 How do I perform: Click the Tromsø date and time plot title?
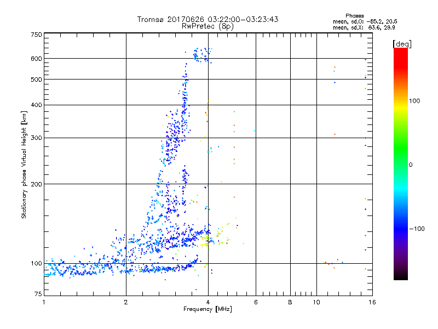[208, 19]
